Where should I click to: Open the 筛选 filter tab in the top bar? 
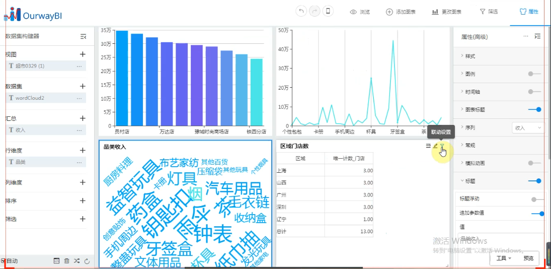[x=489, y=12]
